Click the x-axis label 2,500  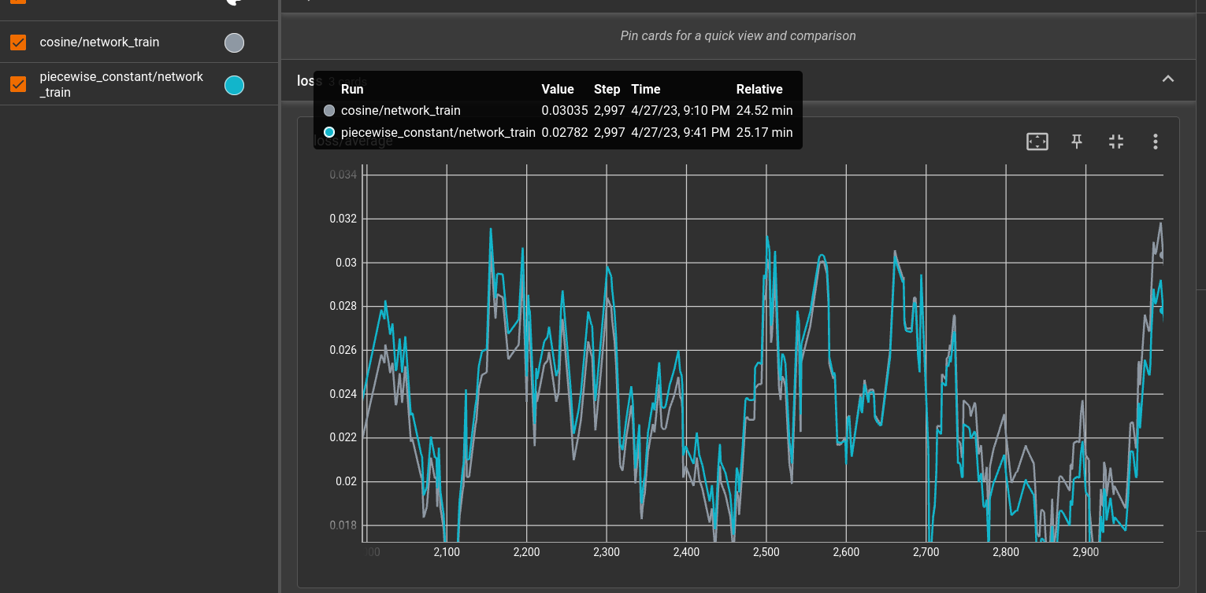(x=766, y=552)
